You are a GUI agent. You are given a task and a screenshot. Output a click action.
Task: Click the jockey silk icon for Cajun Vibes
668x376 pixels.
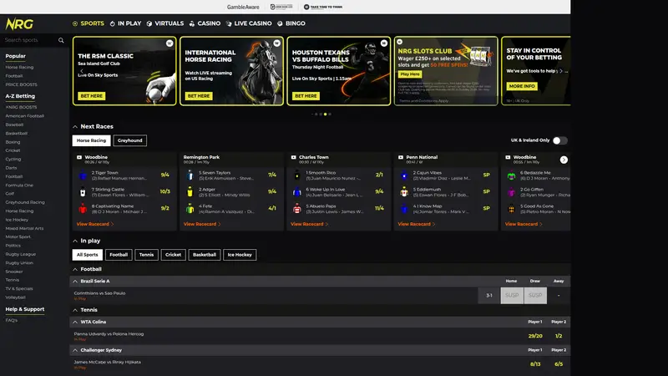tap(404, 175)
